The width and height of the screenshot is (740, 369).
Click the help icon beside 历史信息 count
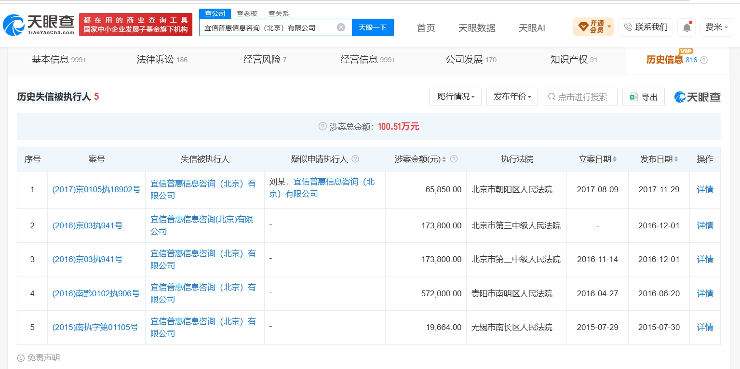coord(704,60)
